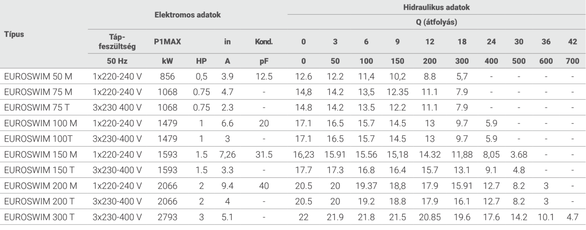Screen dimensions: 586x230
Task: Click the pF unit header cell
Action: coord(264,61)
